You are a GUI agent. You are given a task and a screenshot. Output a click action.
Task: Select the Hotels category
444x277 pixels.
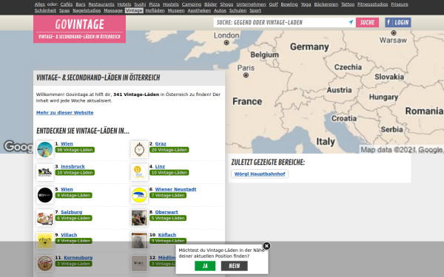click(124, 4)
